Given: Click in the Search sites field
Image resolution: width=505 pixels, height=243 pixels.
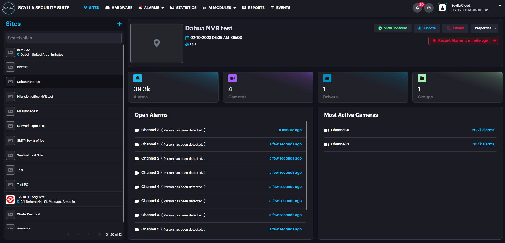Looking at the screenshot, I should coord(63,38).
